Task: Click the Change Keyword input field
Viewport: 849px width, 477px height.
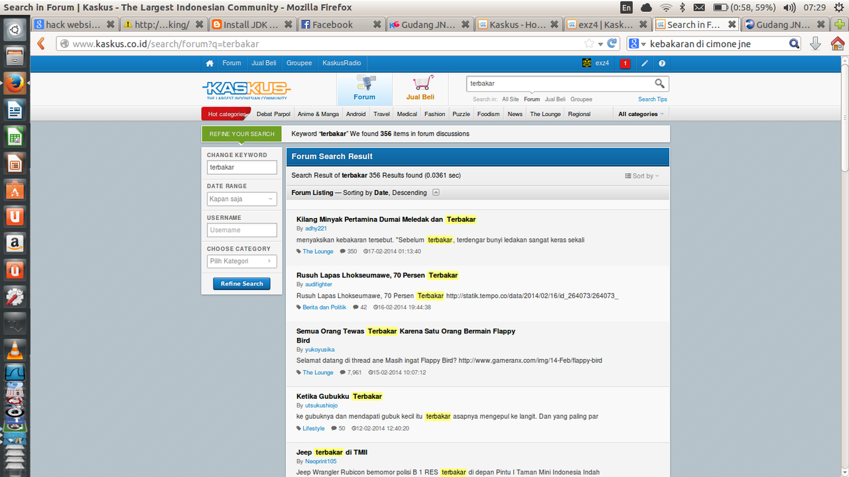Action: [241, 168]
